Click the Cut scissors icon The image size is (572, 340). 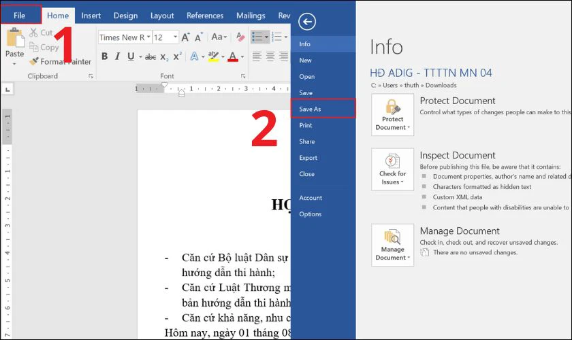[x=33, y=33]
